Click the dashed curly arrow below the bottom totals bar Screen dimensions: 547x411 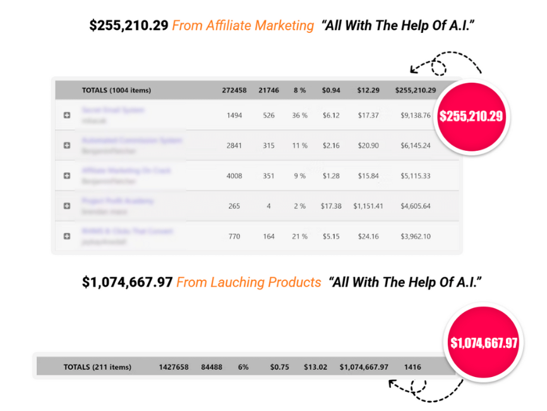(x=426, y=390)
